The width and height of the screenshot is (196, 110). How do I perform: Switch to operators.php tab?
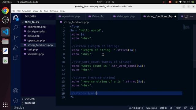(71, 16)
